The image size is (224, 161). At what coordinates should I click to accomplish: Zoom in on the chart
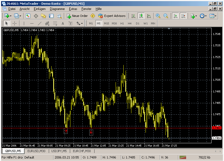(158, 16)
